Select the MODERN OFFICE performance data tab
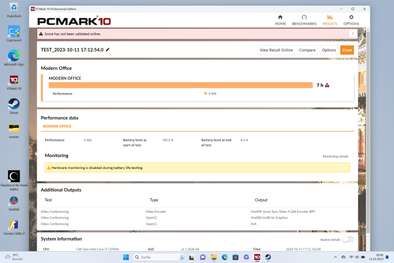 tap(57, 126)
